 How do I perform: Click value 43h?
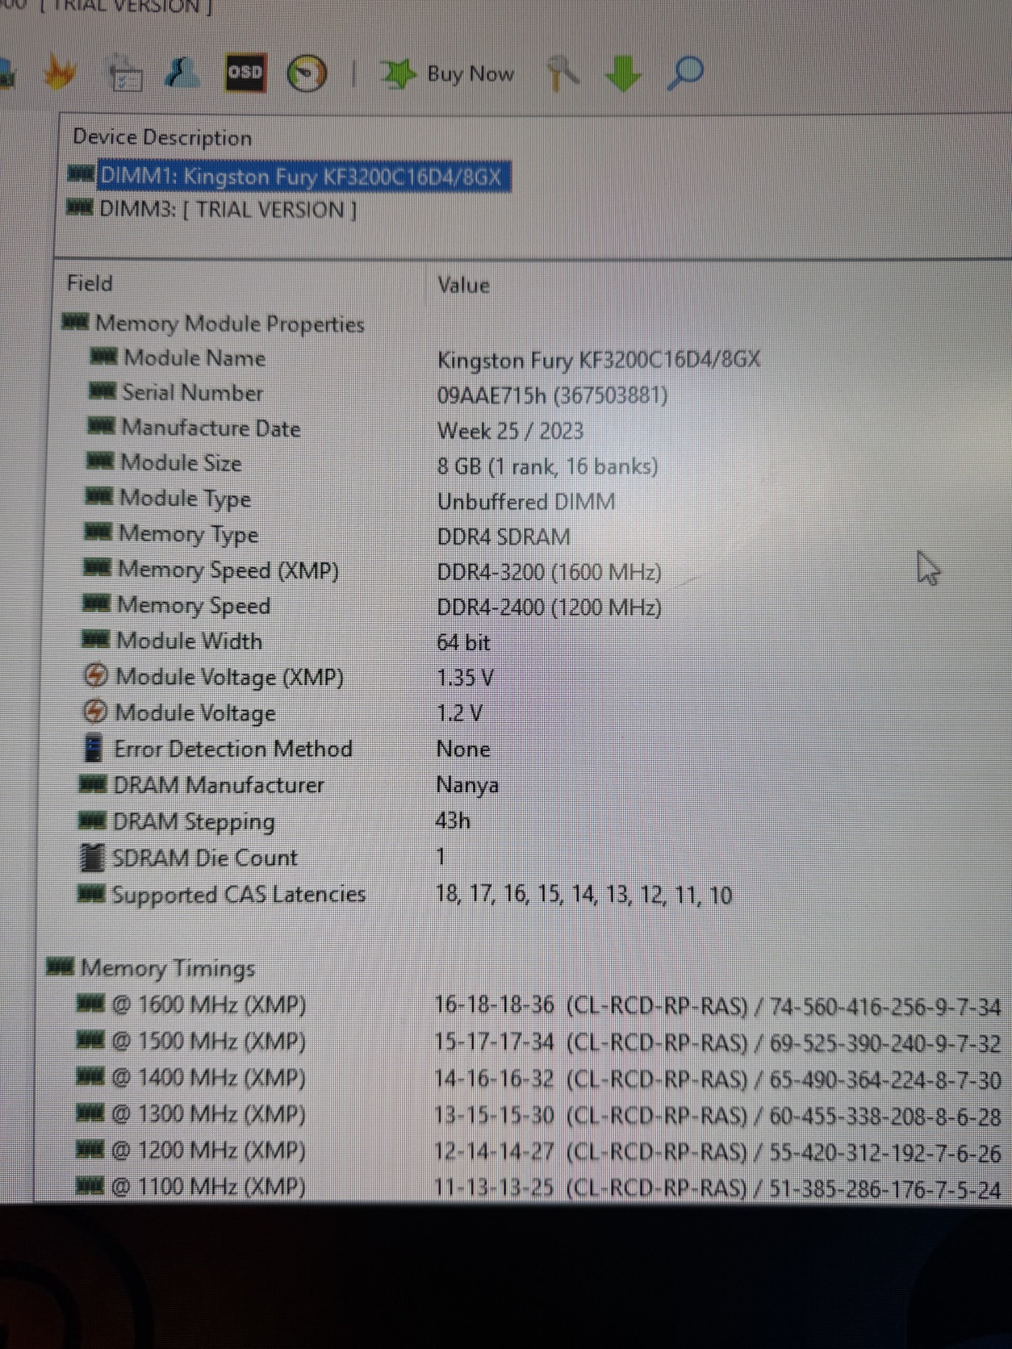pos(453,821)
